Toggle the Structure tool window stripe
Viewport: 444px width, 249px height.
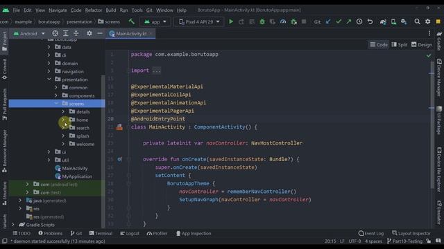pyautogui.click(x=4, y=194)
